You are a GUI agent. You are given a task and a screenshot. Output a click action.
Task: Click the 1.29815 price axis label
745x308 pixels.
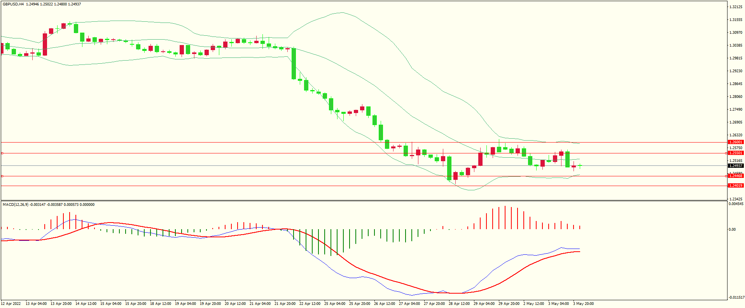coord(736,58)
